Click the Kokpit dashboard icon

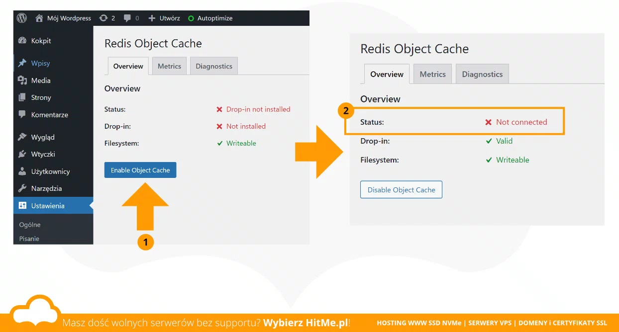[22, 41]
